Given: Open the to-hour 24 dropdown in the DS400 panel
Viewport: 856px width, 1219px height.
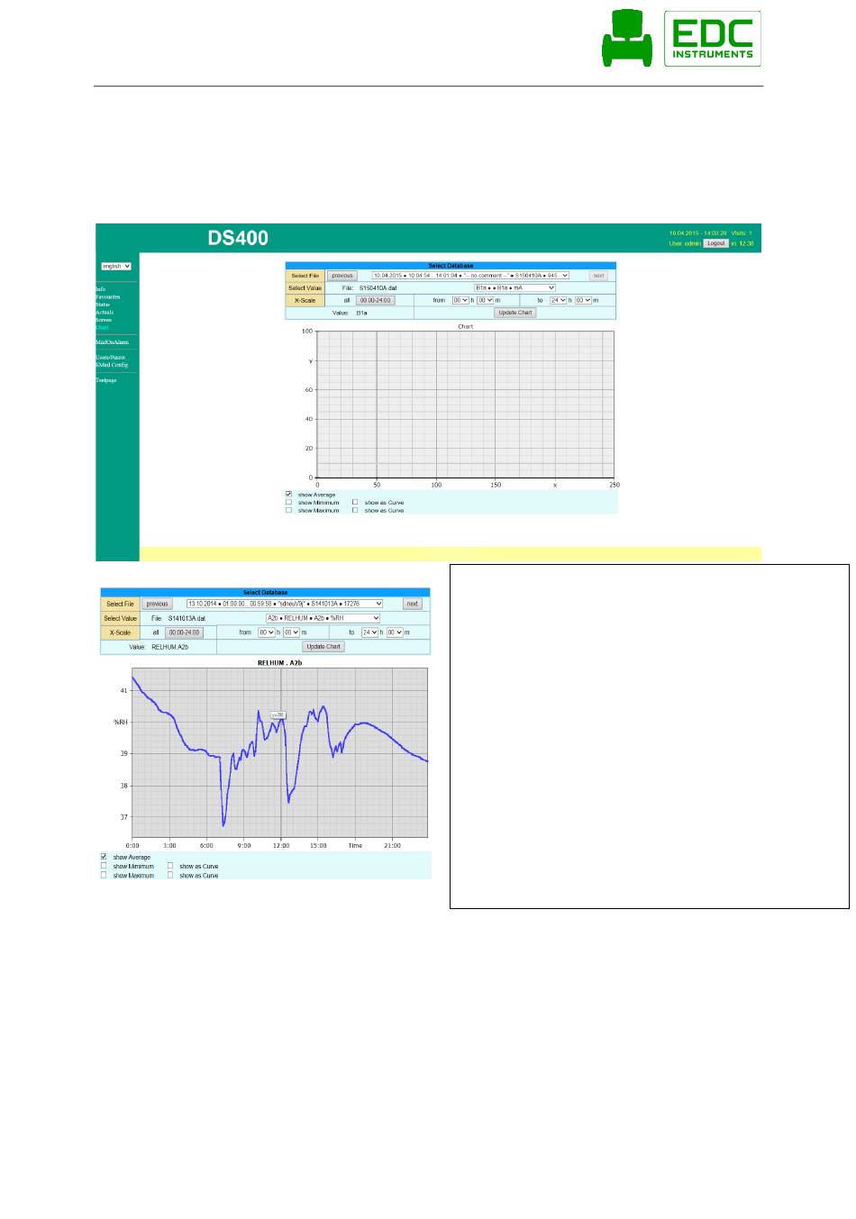Looking at the screenshot, I should pos(558,300).
